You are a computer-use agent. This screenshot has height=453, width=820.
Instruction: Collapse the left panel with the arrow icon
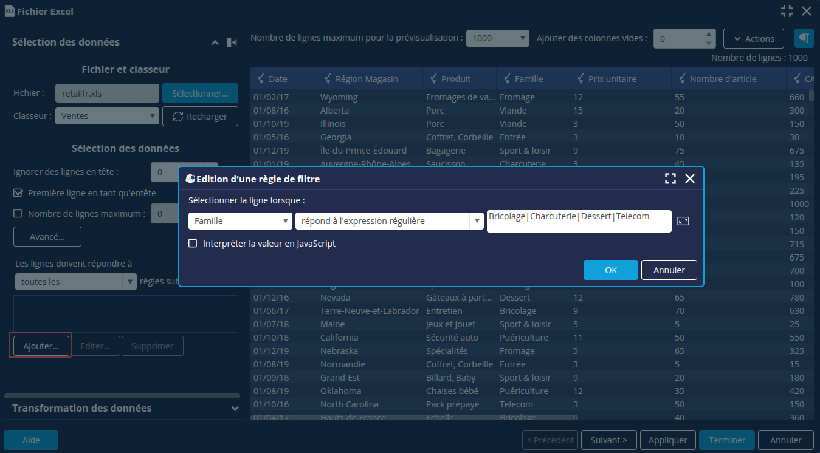pos(232,43)
